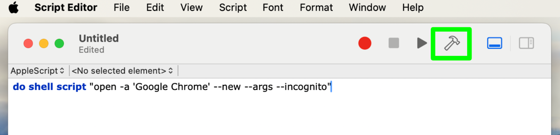Open the View menu

(x=191, y=7)
